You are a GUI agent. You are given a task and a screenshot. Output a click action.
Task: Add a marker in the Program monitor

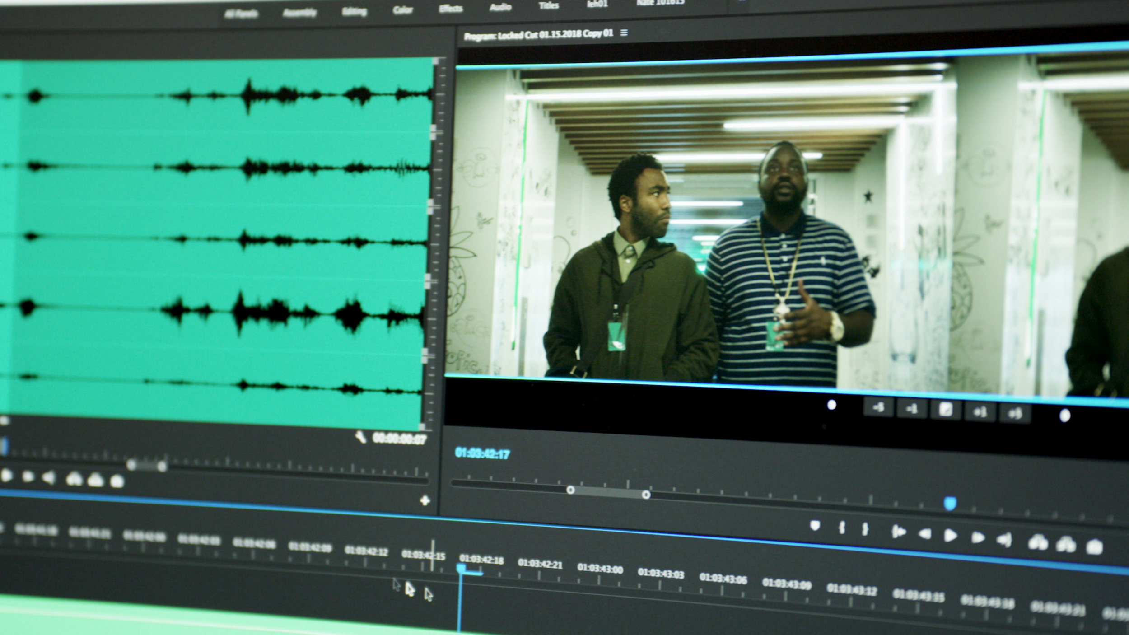click(815, 525)
